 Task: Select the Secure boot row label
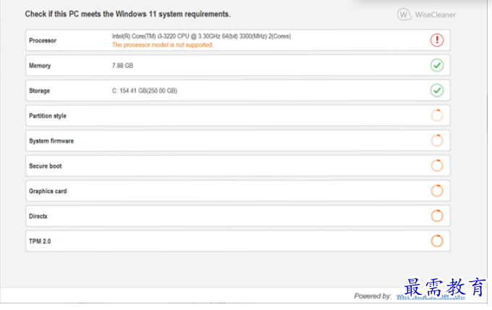click(46, 165)
